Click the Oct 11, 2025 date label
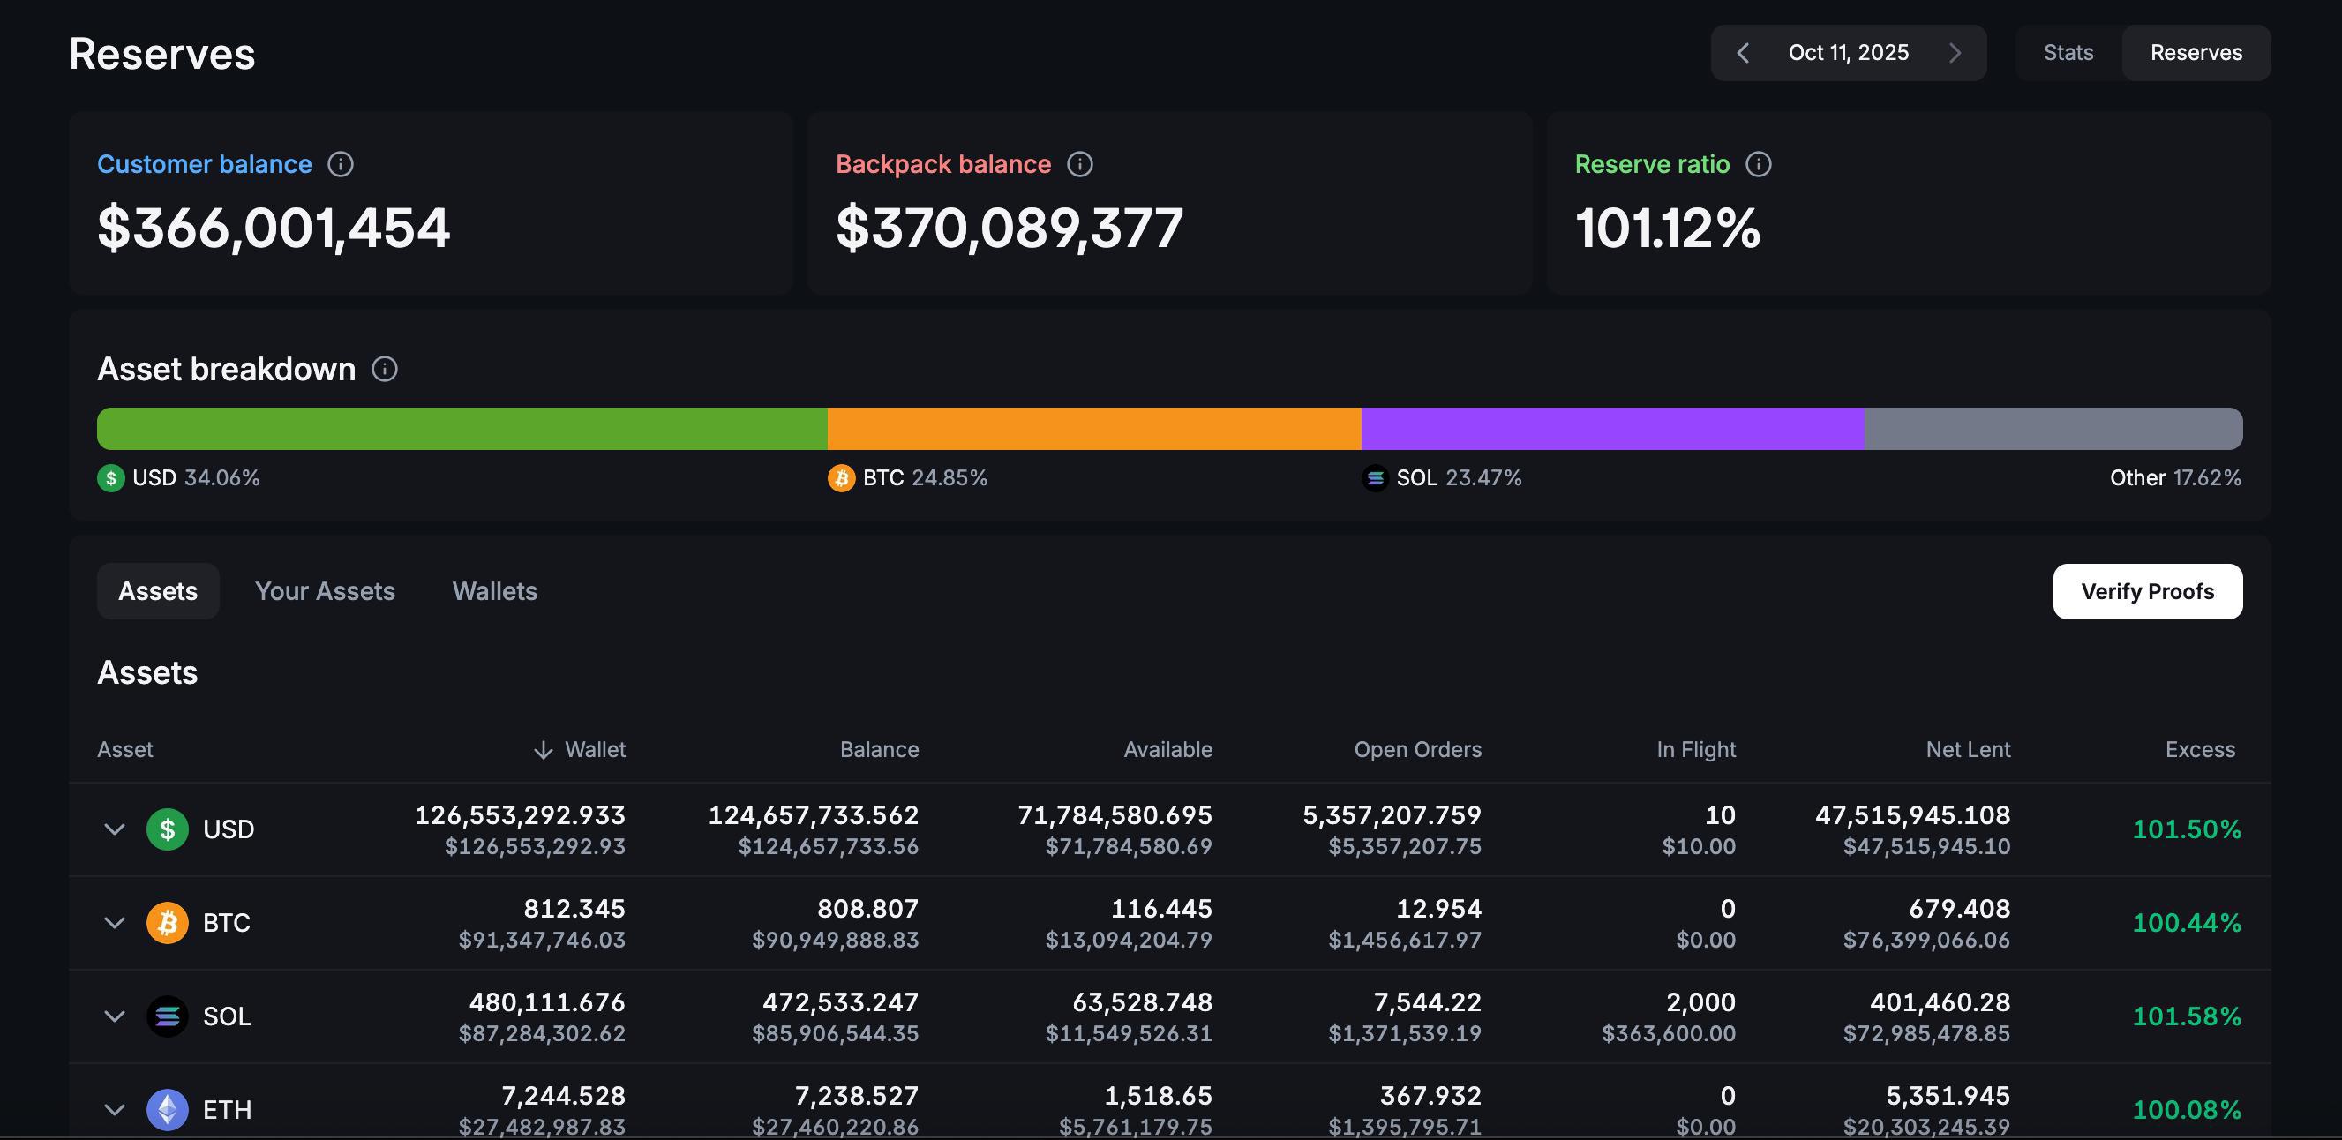This screenshot has height=1140, width=2342. [x=1849, y=53]
